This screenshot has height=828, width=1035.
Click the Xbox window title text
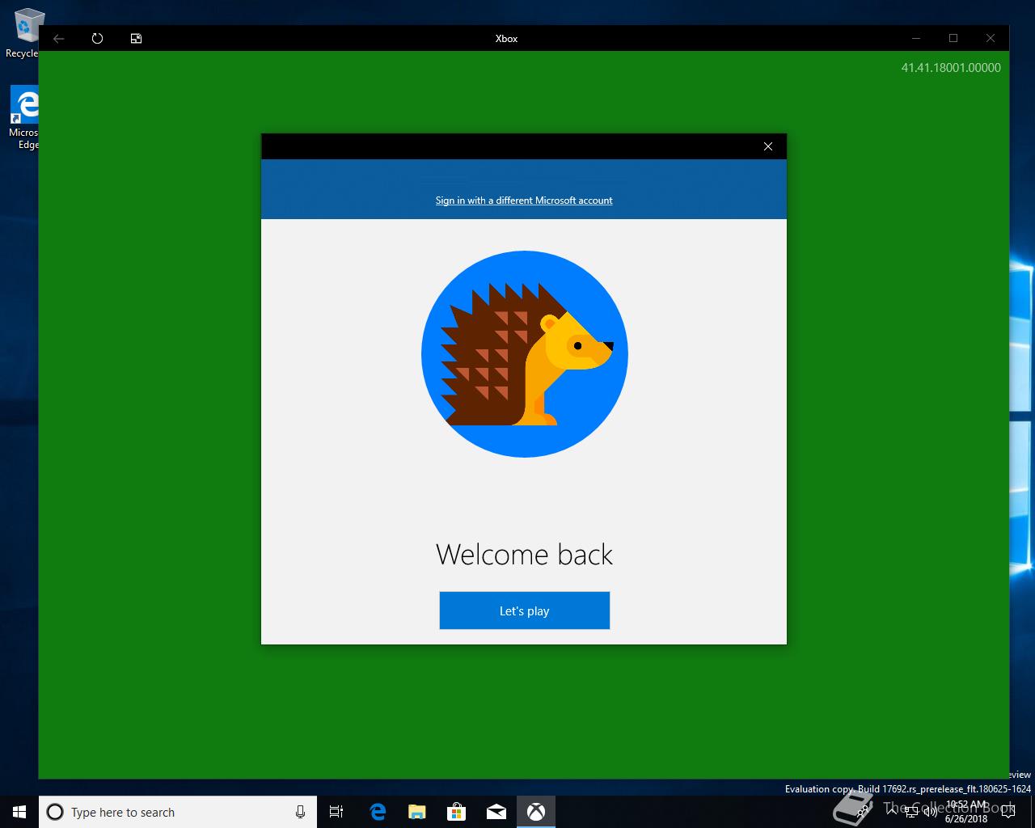tap(506, 38)
